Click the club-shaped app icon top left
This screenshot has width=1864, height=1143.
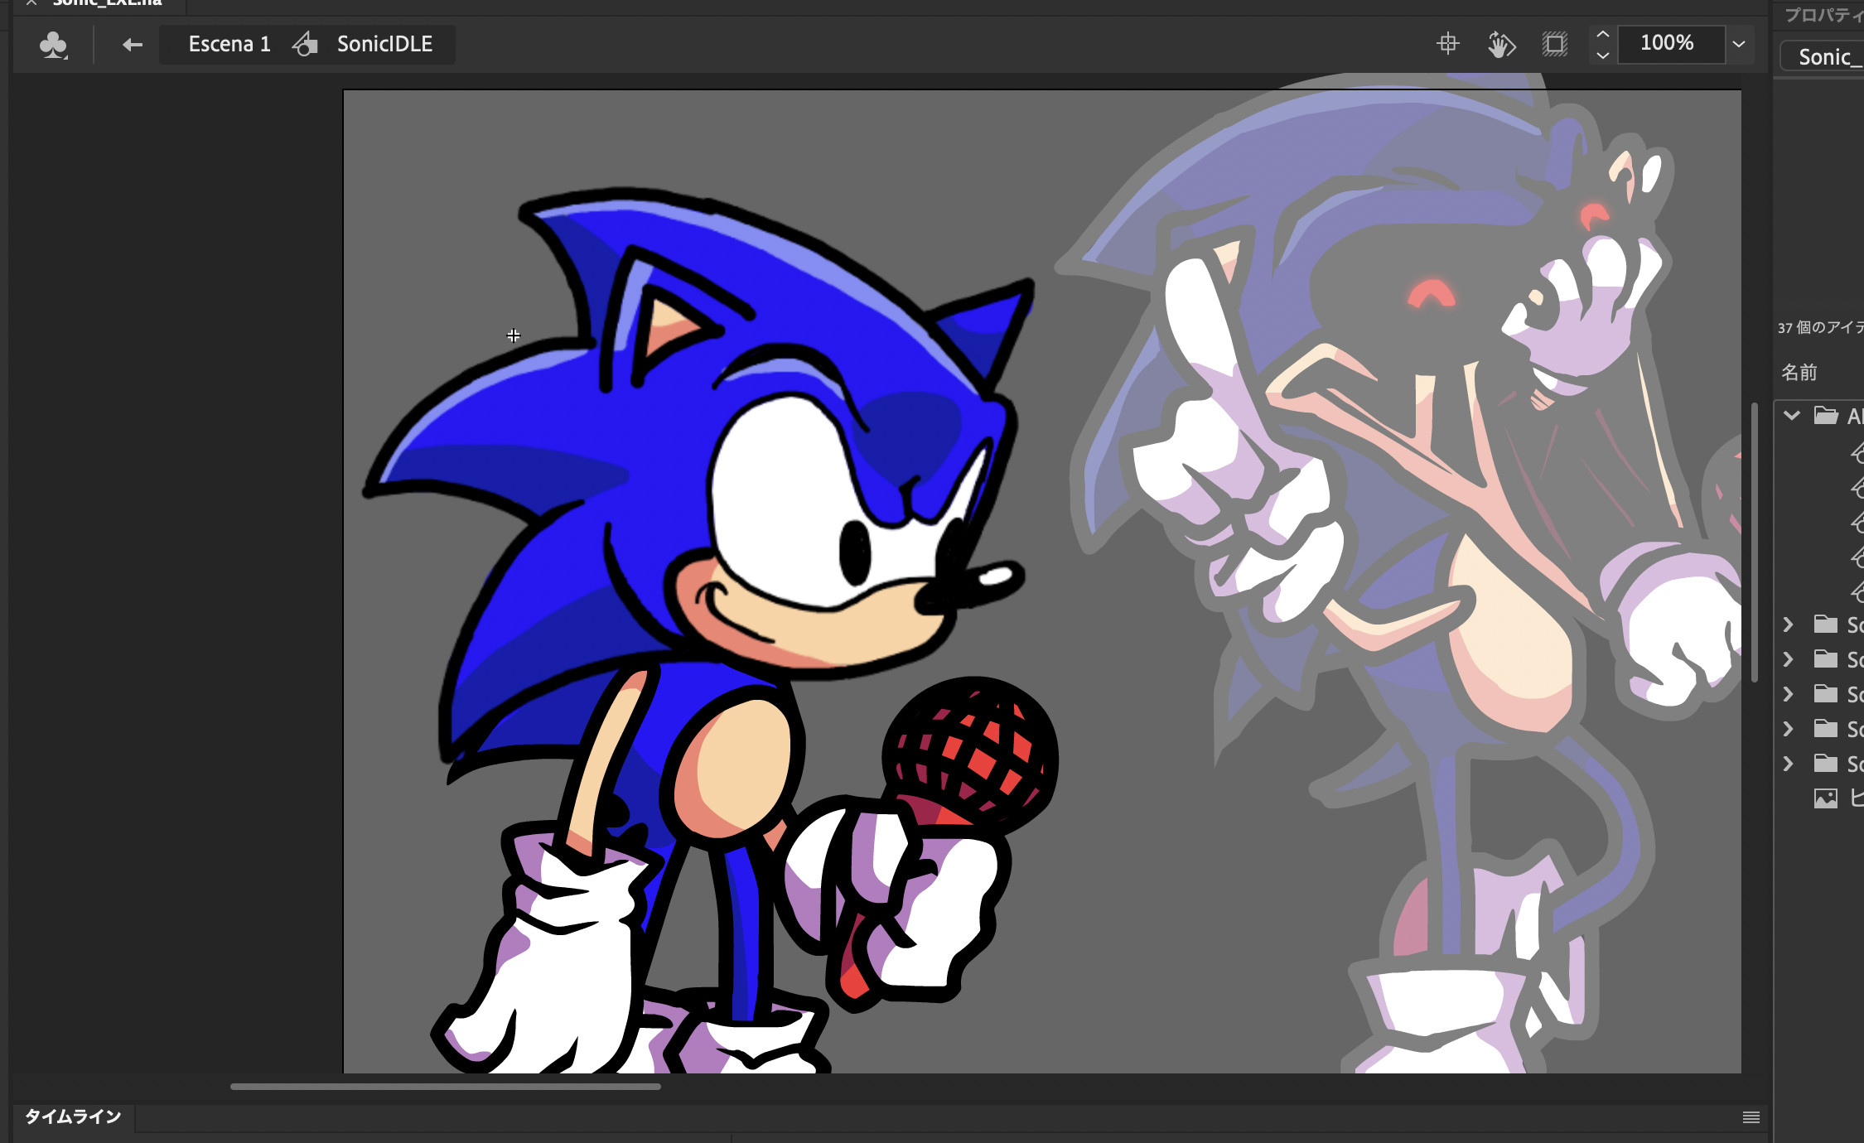[52, 45]
